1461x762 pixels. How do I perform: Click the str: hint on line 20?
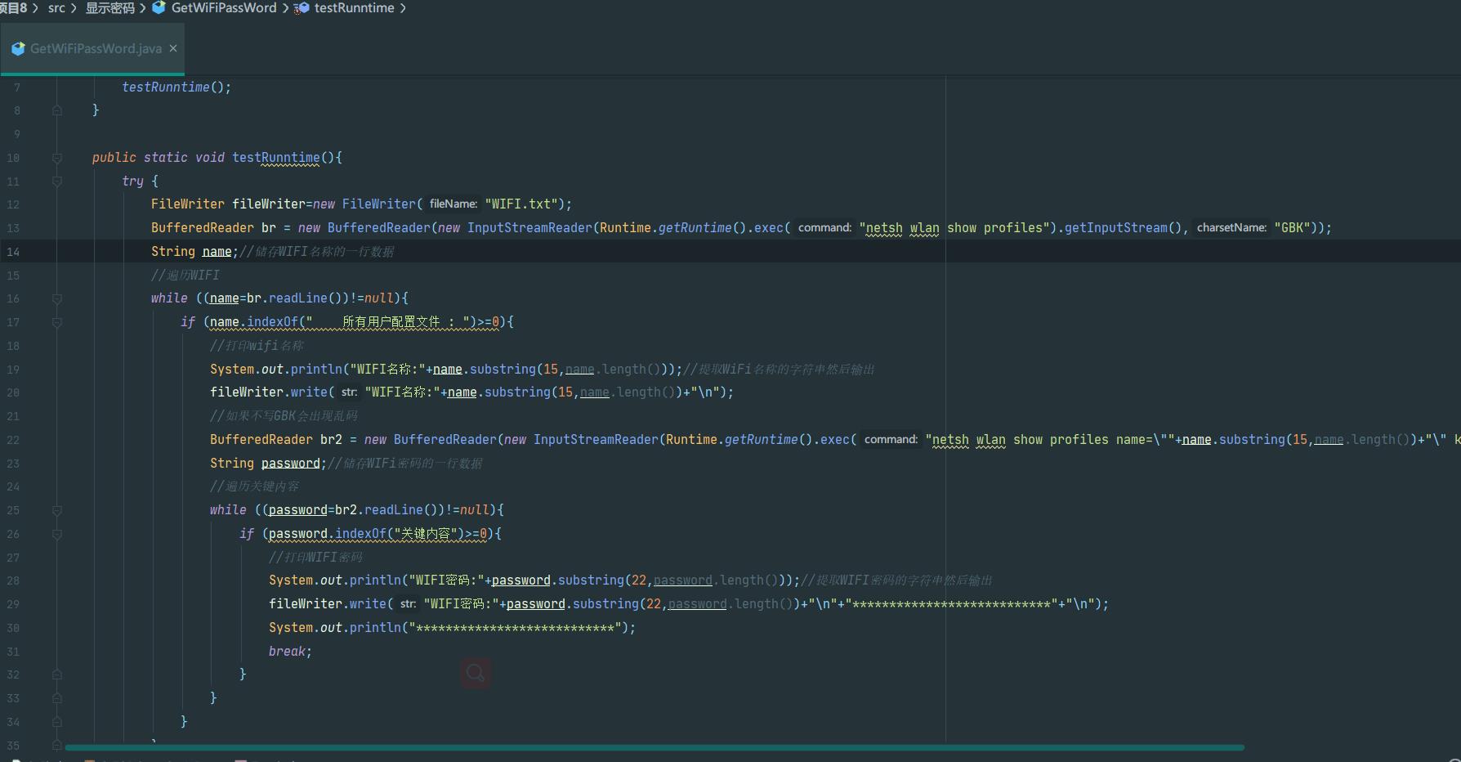click(349, 392)
